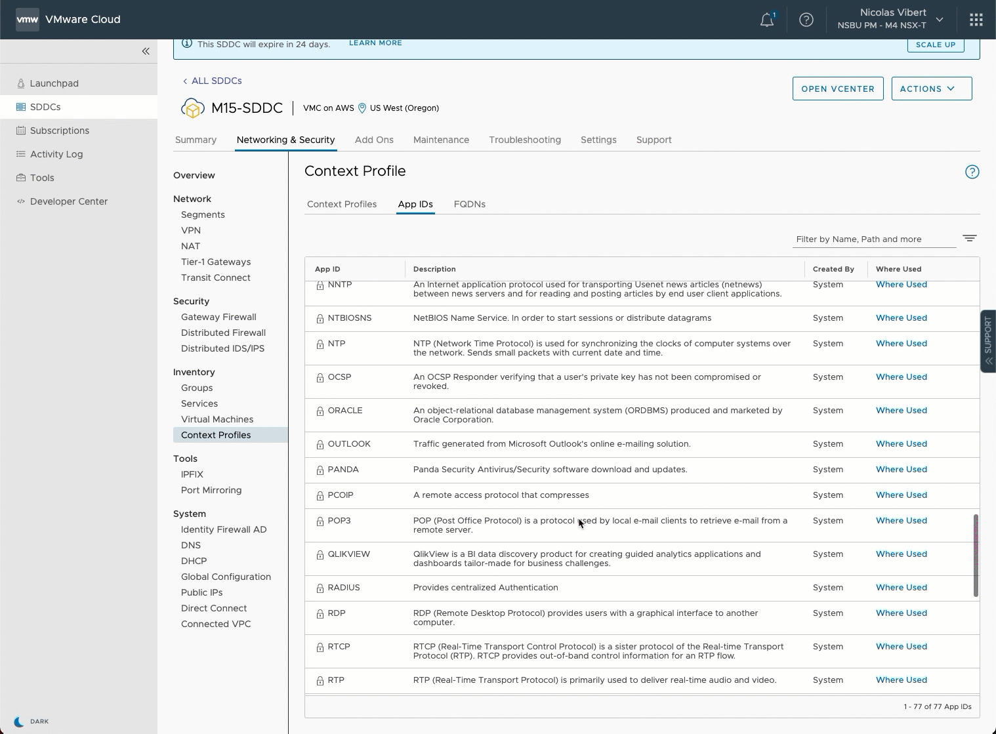996x734 pixels.
Task: Click Where Used for POP3
Action: (901, 521)
